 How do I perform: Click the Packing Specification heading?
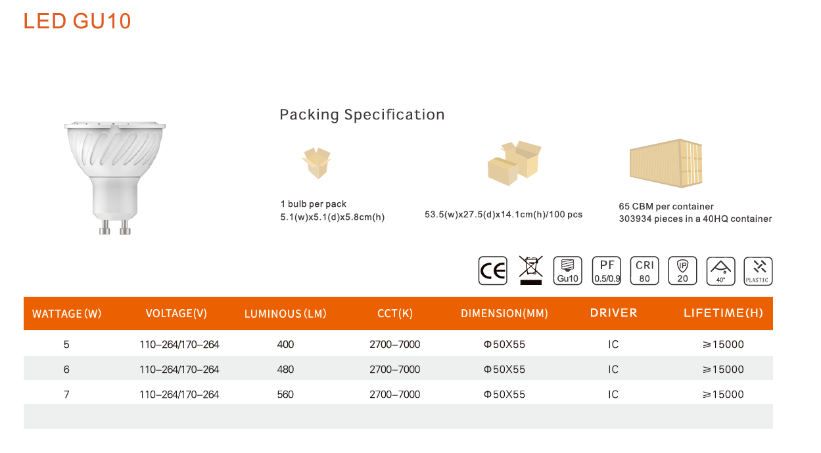(362, 115)
